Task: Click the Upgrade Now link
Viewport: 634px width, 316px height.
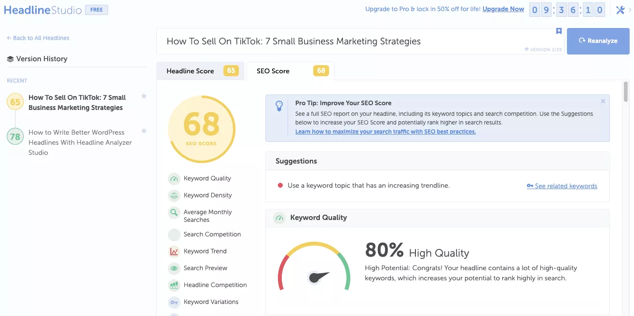Action: click(x=503, y=9)
